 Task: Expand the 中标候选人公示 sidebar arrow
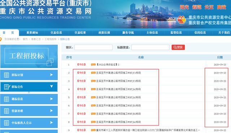coord(51,123)
